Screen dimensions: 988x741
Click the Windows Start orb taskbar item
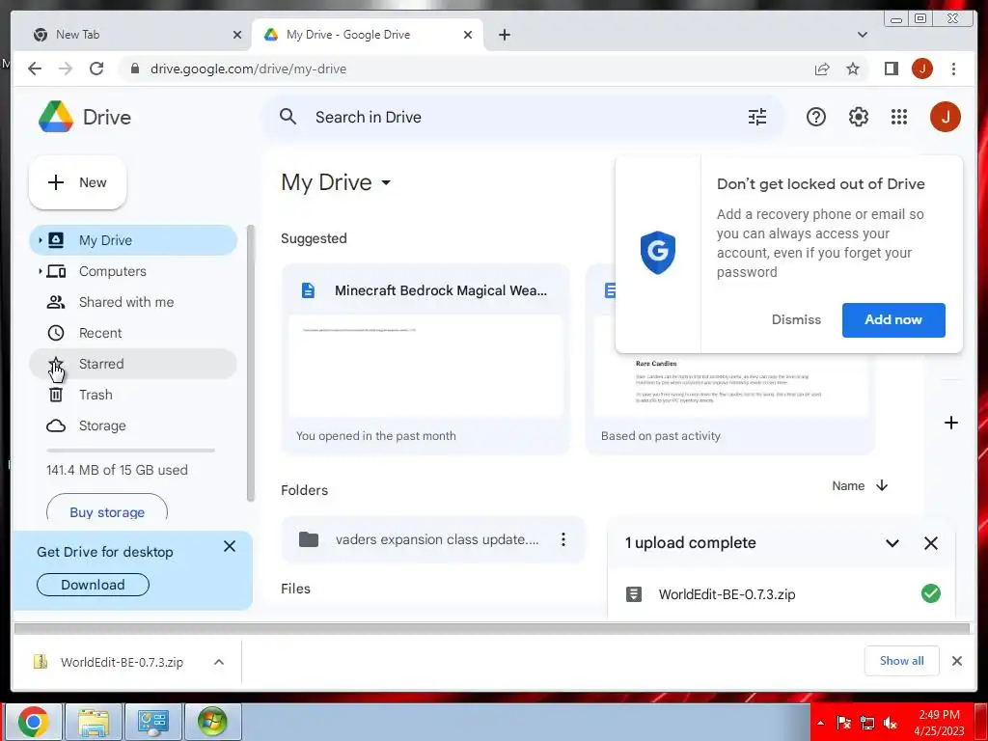point(212,722)
